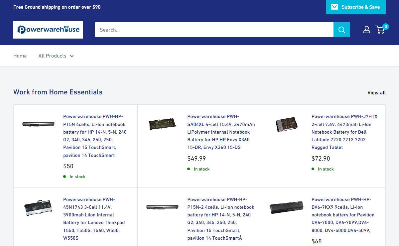Click In stock label under $50 price

click(x=77, y=177)
